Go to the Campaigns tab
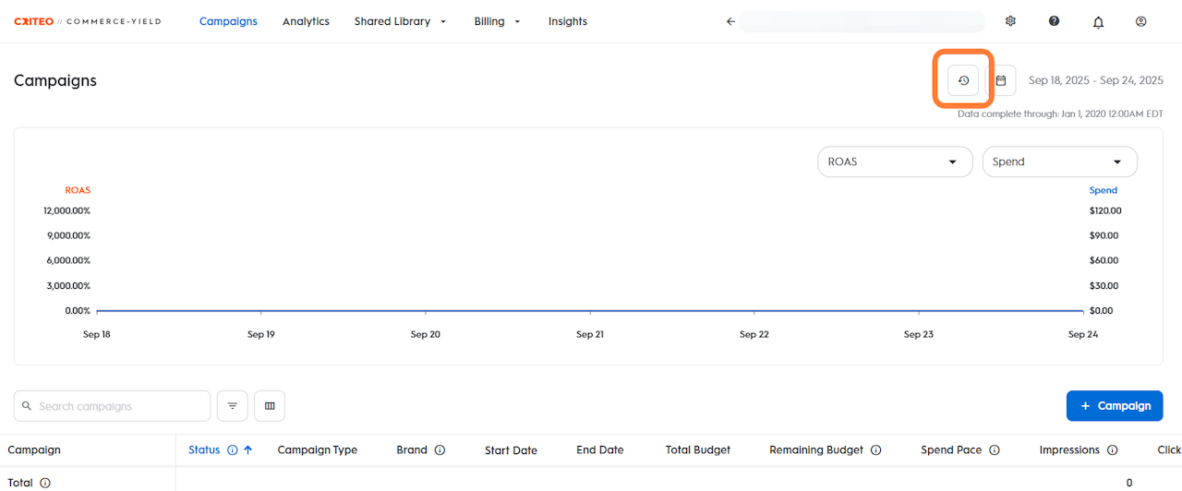The height and width of the screenshot is (491, 1182). click(x=228, y=21)
